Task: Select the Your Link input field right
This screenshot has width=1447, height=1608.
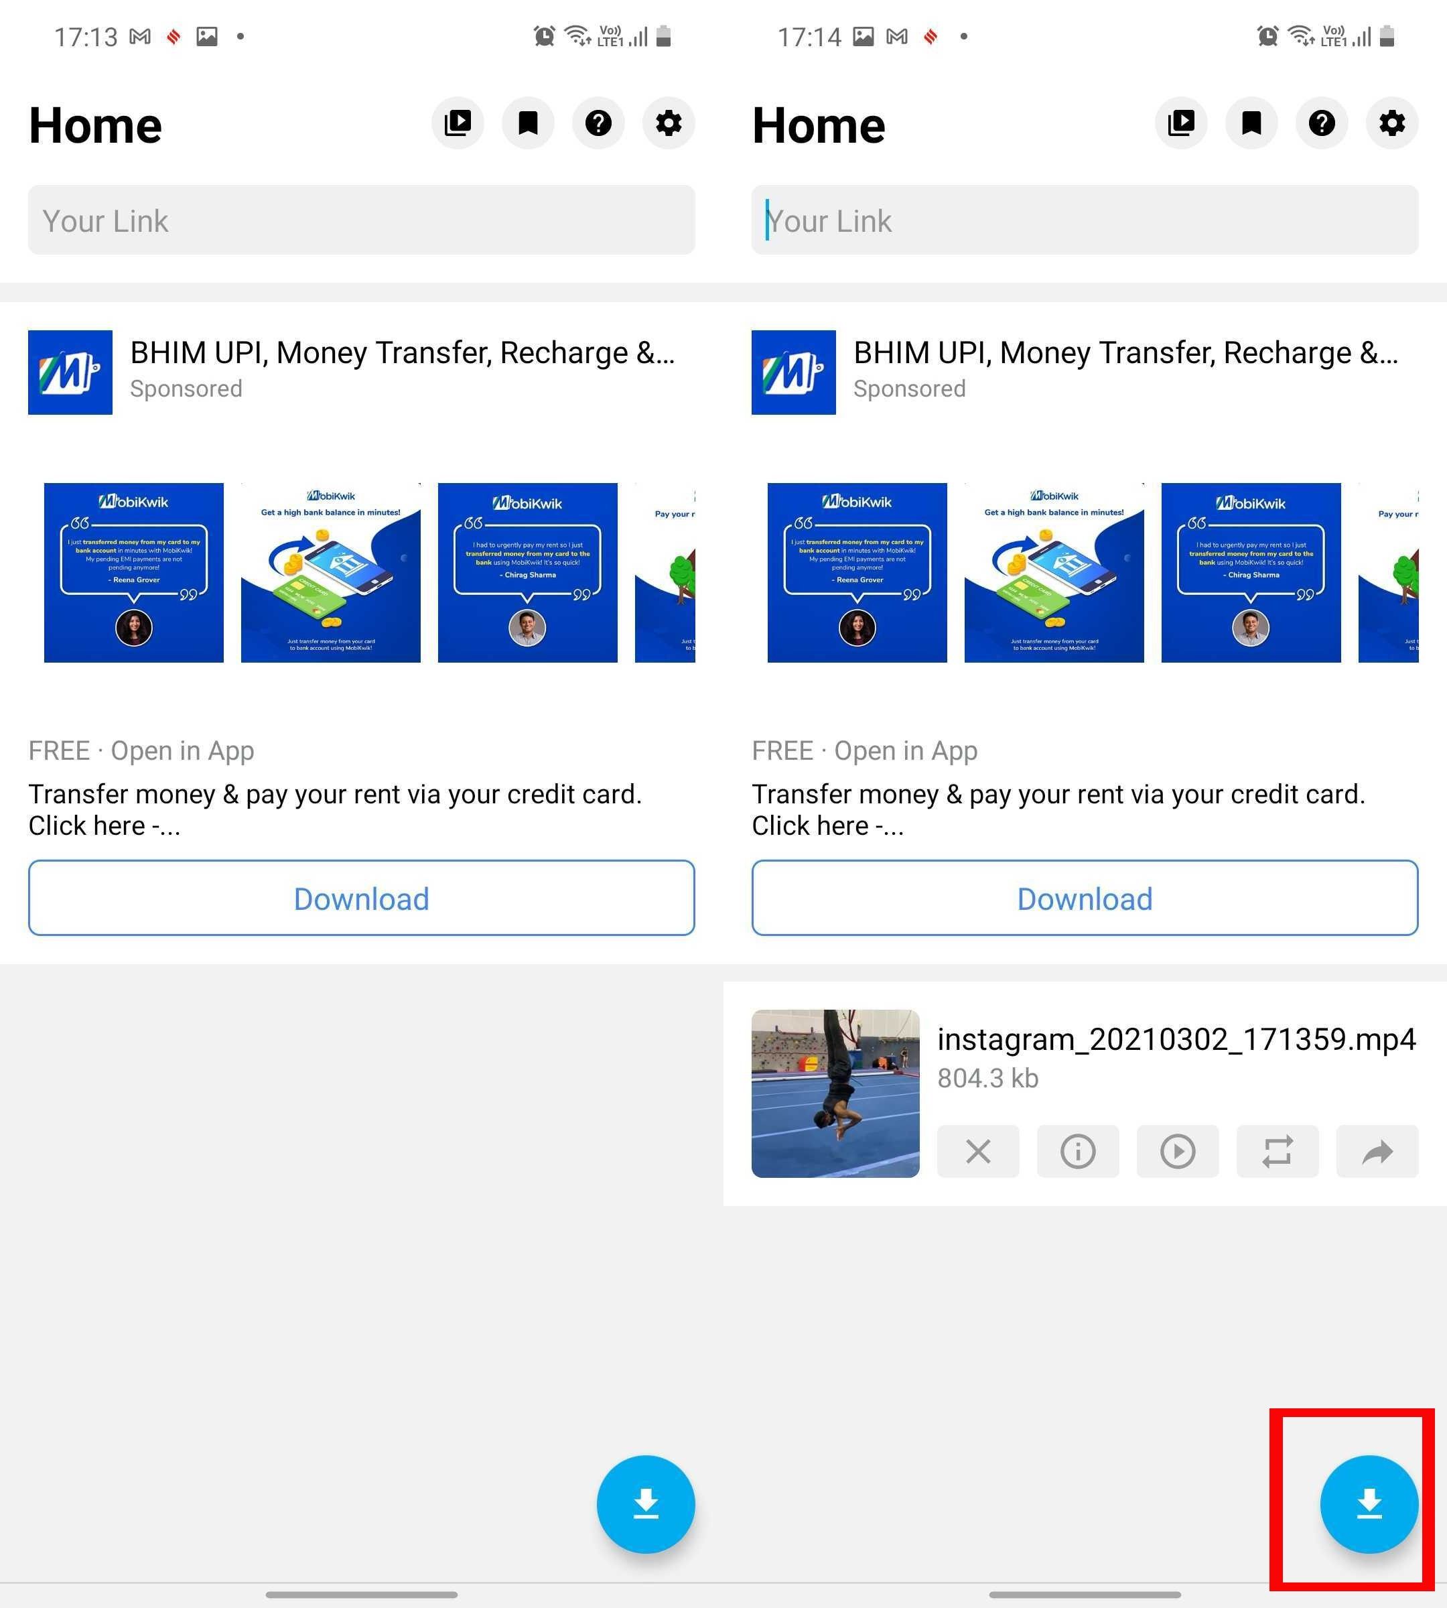Action: (x=1085, y=219)
